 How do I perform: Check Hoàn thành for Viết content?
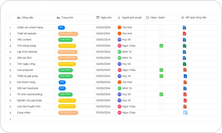click(161, 40)
